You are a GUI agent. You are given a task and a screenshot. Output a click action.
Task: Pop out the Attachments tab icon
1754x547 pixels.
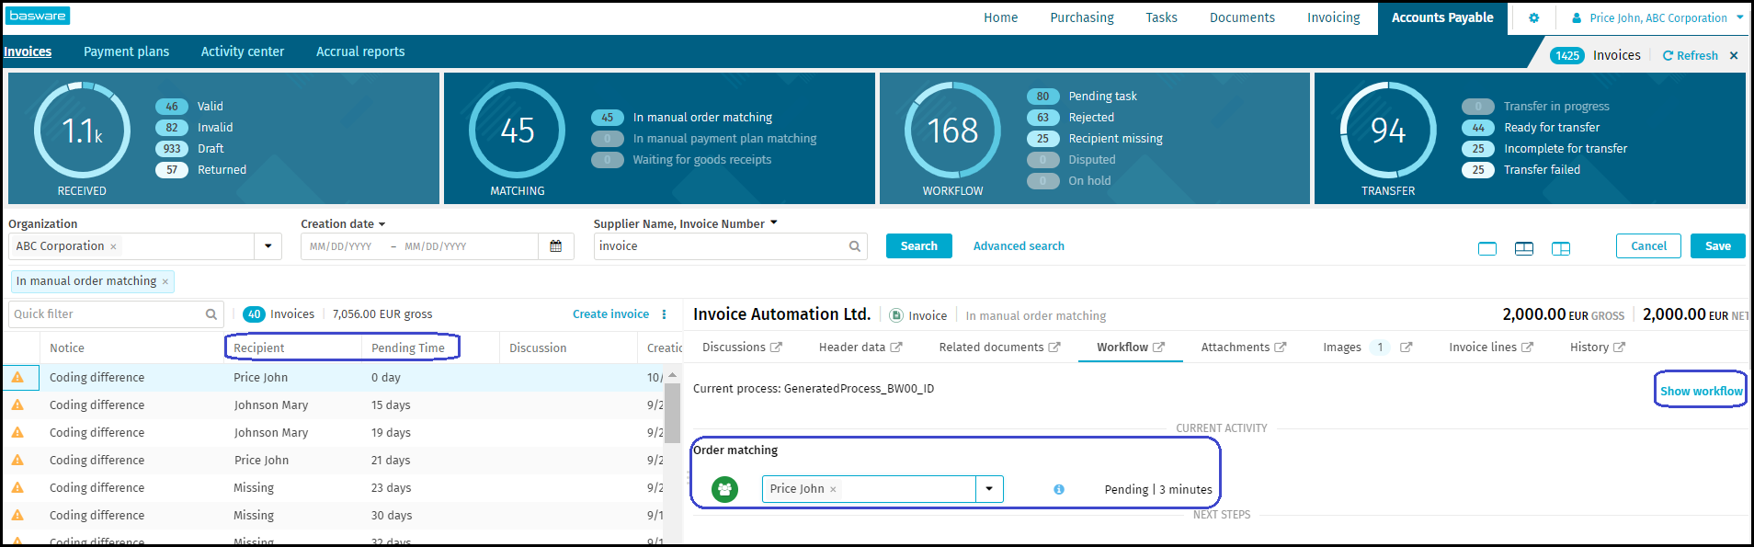click(1281, 347)
